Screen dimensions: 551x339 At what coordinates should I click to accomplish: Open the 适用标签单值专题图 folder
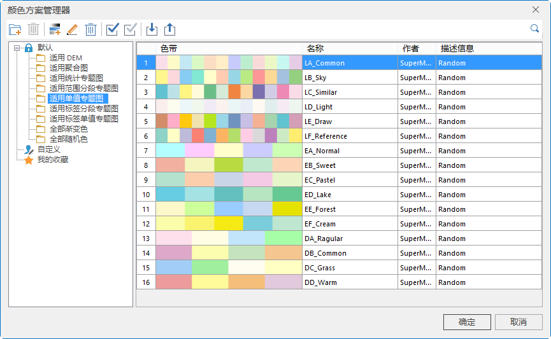(x=83, y=119)
